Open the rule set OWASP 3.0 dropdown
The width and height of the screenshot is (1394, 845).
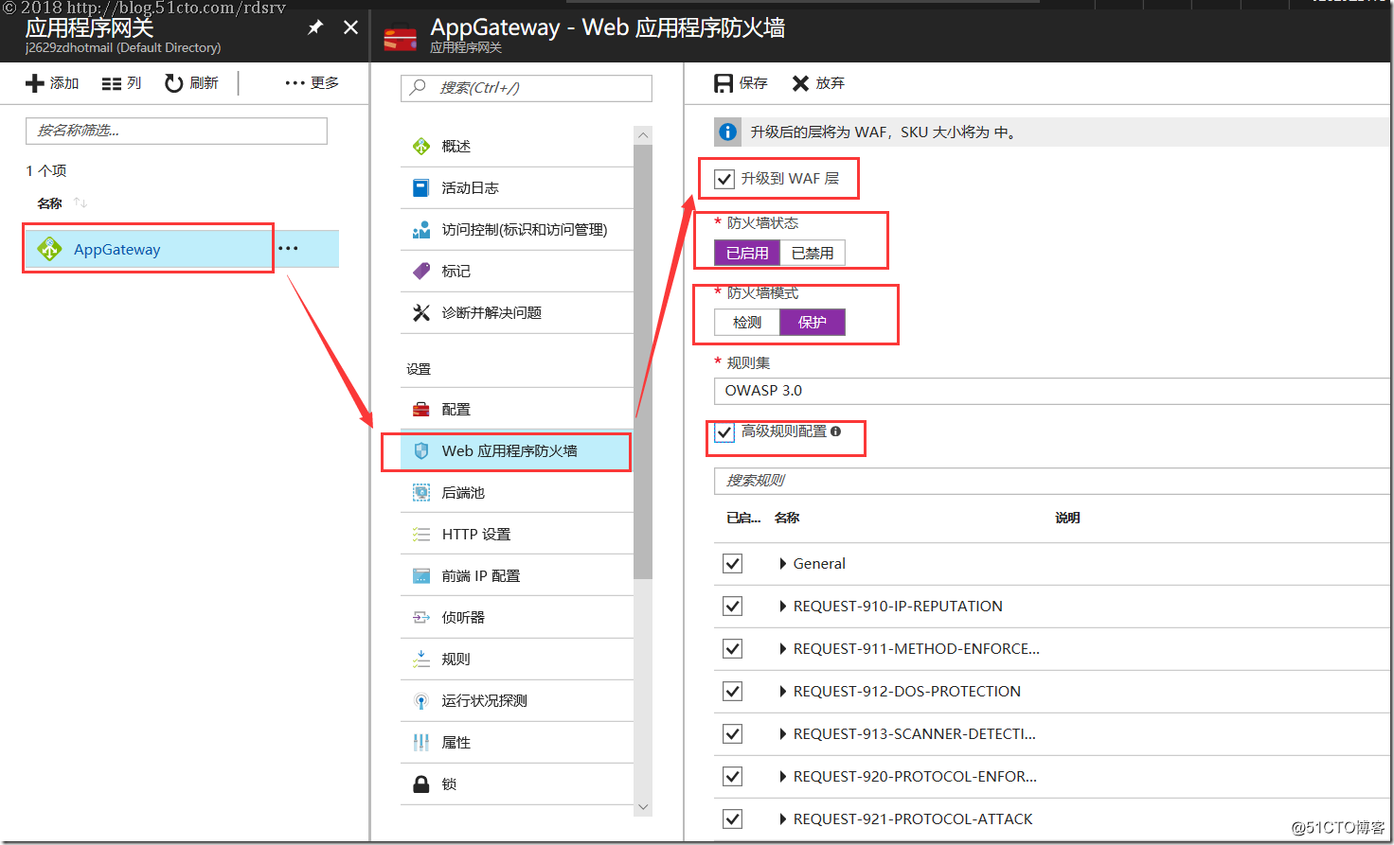[1052, 391]
